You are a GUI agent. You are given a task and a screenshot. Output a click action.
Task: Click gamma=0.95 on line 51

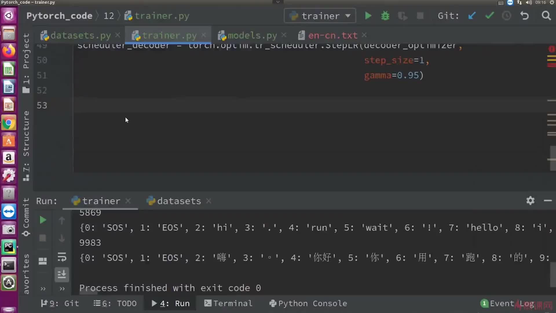pyautogui.click(x=394, y=75)
